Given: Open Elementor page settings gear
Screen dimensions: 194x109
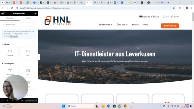Looking at the screenshot, I should [x=2, y=100].
